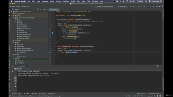Select the main.dart editor tab
This screenshot has width=173, height=97.
tap(54, 9)
